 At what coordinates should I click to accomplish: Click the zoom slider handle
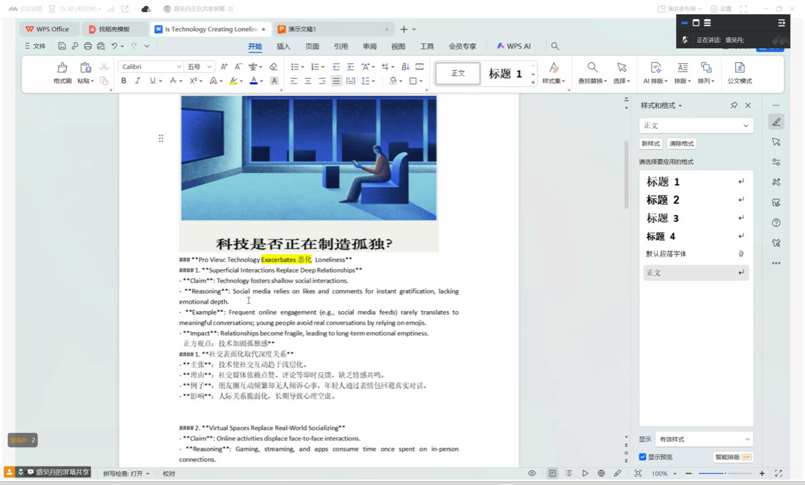coord(725,474)
